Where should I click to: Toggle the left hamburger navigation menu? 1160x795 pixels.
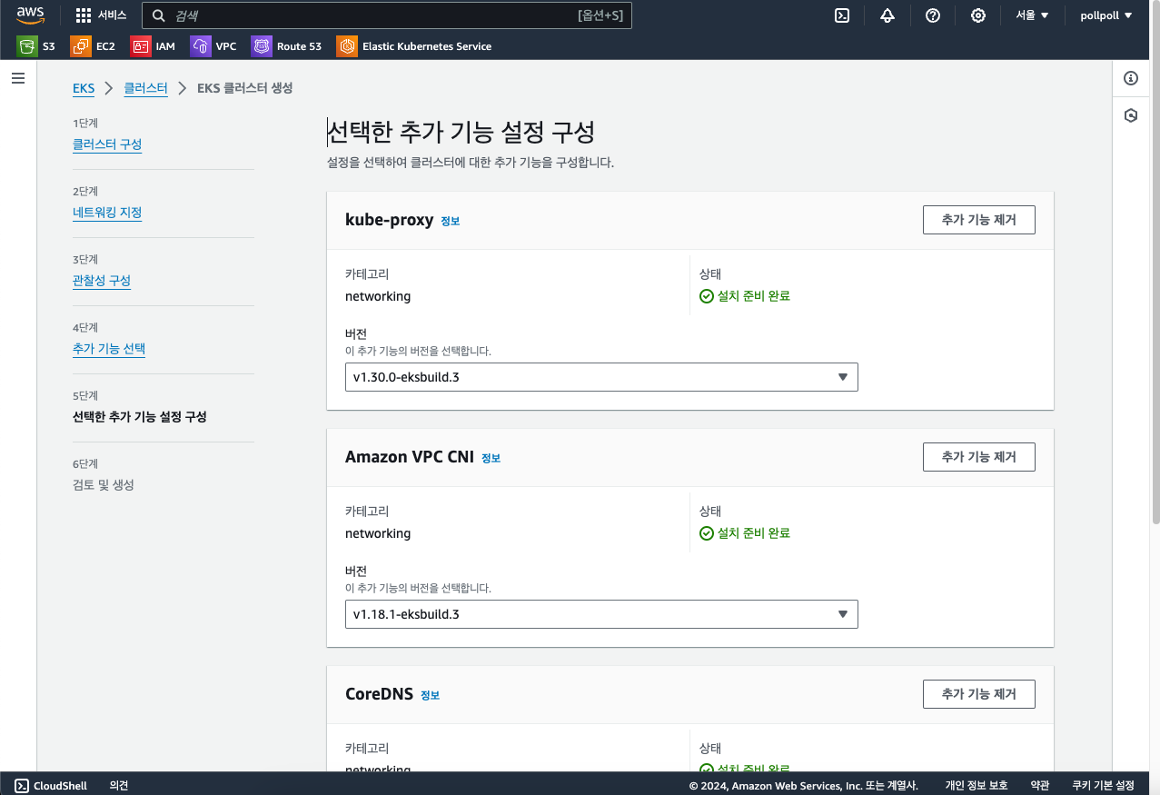tap(18, 79)
